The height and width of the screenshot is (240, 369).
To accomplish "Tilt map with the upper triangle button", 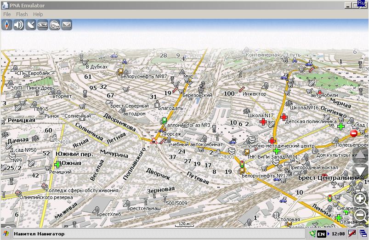I will point(360,155).
